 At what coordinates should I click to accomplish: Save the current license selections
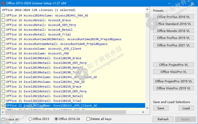(x=161, y=108)
